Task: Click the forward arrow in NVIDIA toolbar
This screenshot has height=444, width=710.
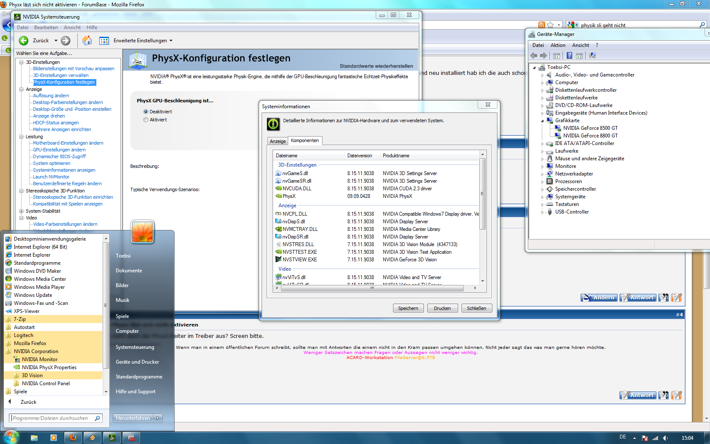Action: coord(66,41)
